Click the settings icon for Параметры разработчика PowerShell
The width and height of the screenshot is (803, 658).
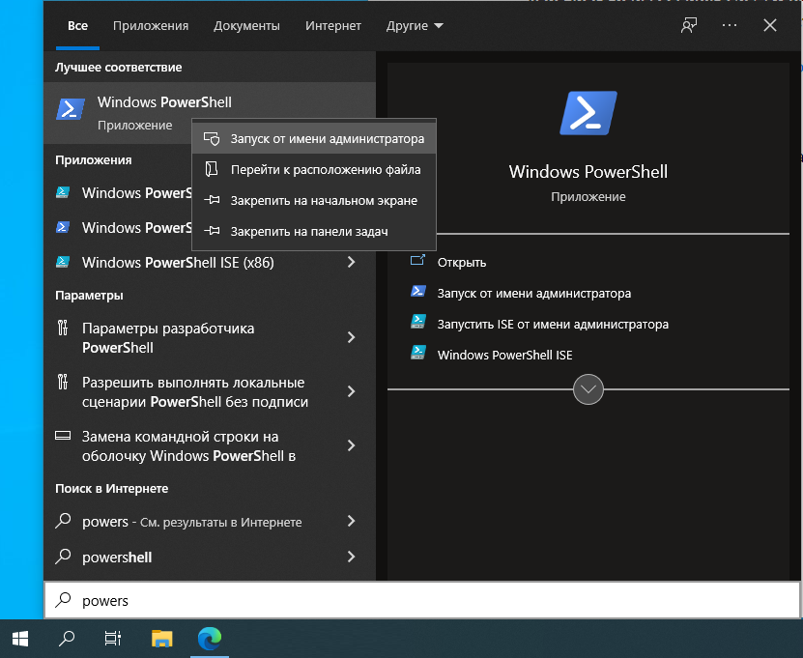pos(63,328)
